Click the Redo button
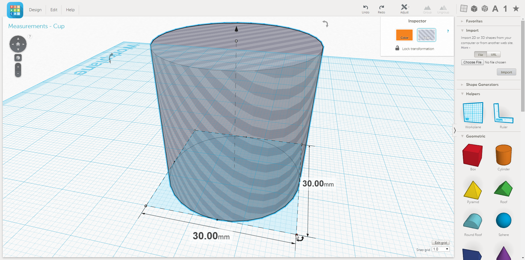 tap(381, 9)
